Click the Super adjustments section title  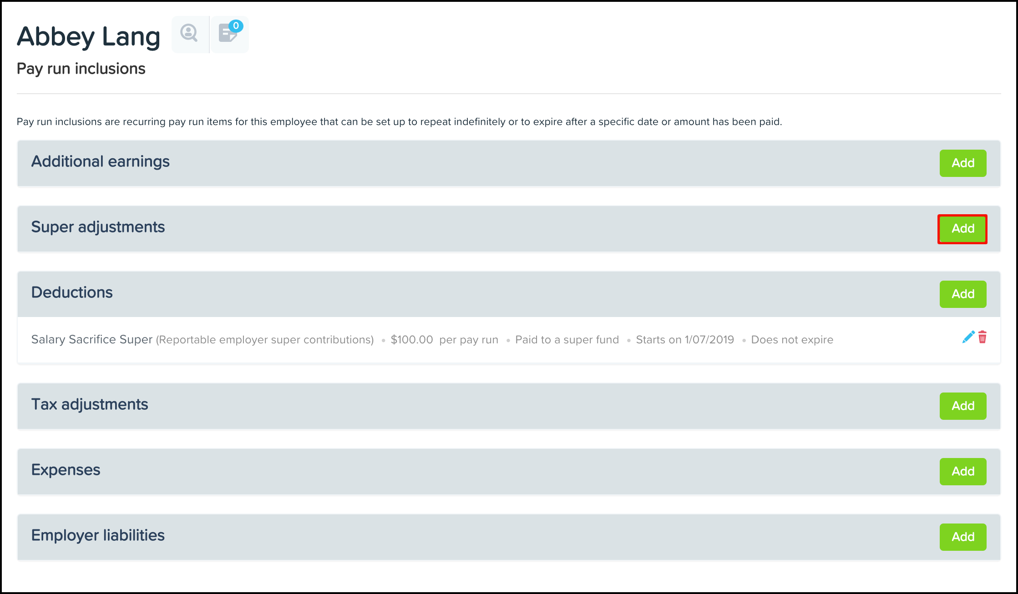[98, 227]
